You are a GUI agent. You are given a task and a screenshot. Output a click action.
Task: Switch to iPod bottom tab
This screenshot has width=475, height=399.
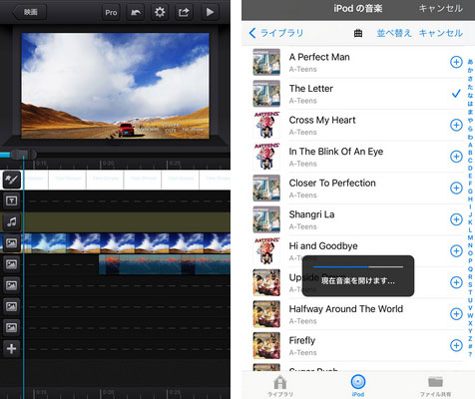click(358, 386)
